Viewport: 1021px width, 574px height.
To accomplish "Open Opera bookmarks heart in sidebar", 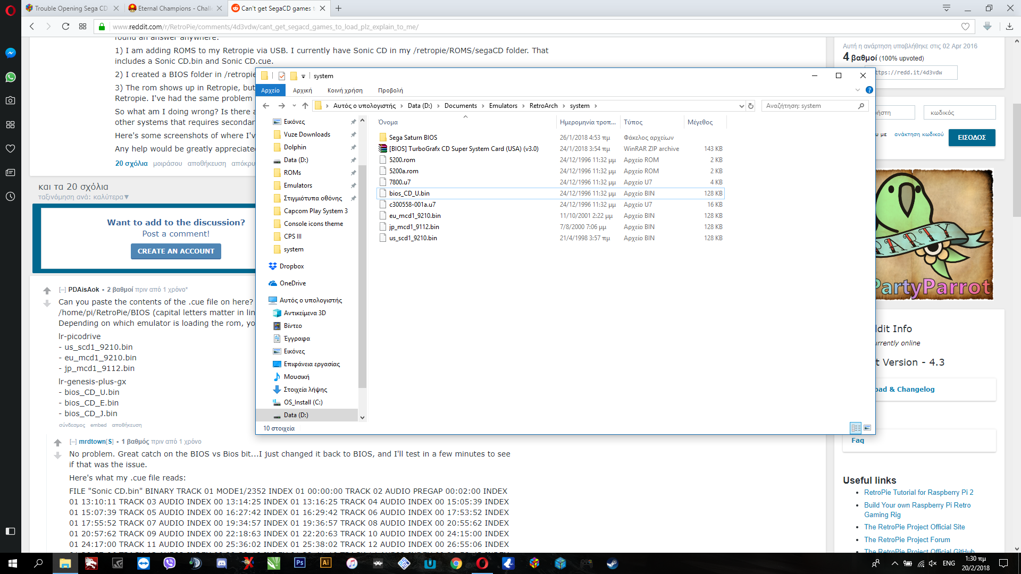I will click(10, 148).
